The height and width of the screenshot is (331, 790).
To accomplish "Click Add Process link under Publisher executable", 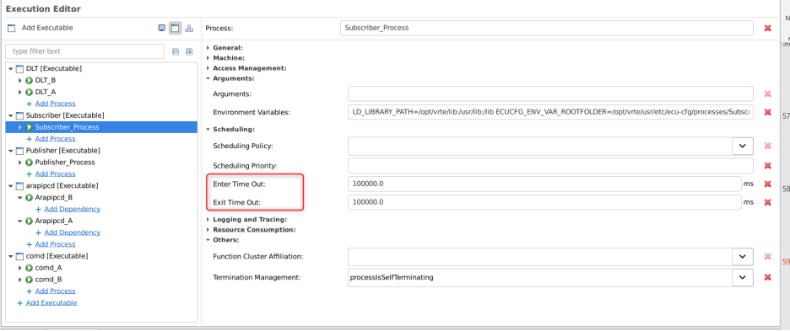I will coord(55,174).
